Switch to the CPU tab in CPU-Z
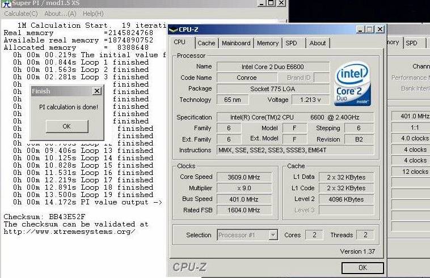430x278 pixels. click(180, 42)
